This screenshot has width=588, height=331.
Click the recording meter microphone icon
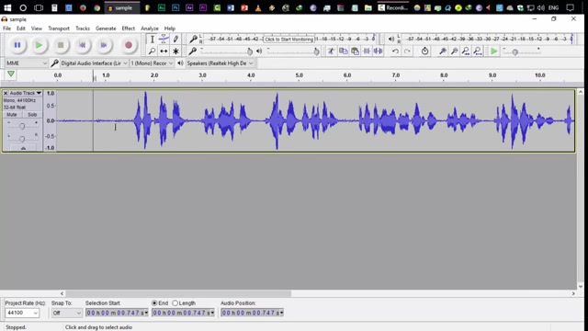click(x=193, y=39)
